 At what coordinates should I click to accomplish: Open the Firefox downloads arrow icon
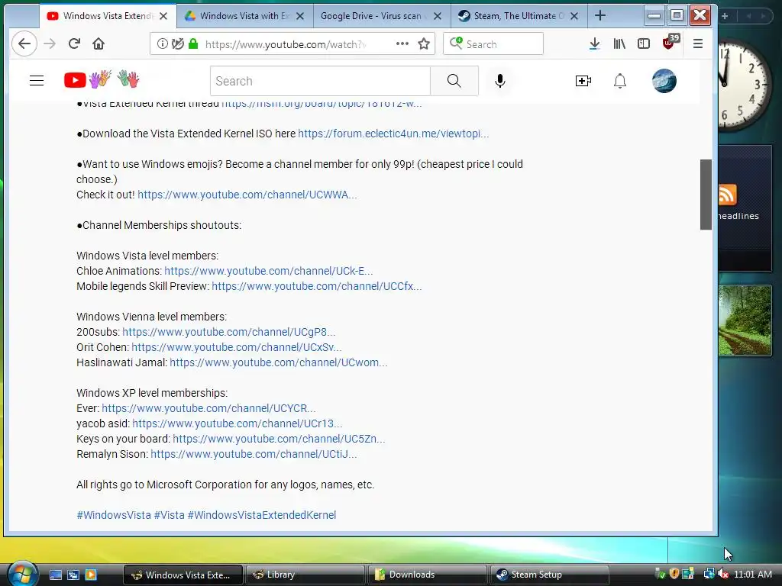(594, 43)
